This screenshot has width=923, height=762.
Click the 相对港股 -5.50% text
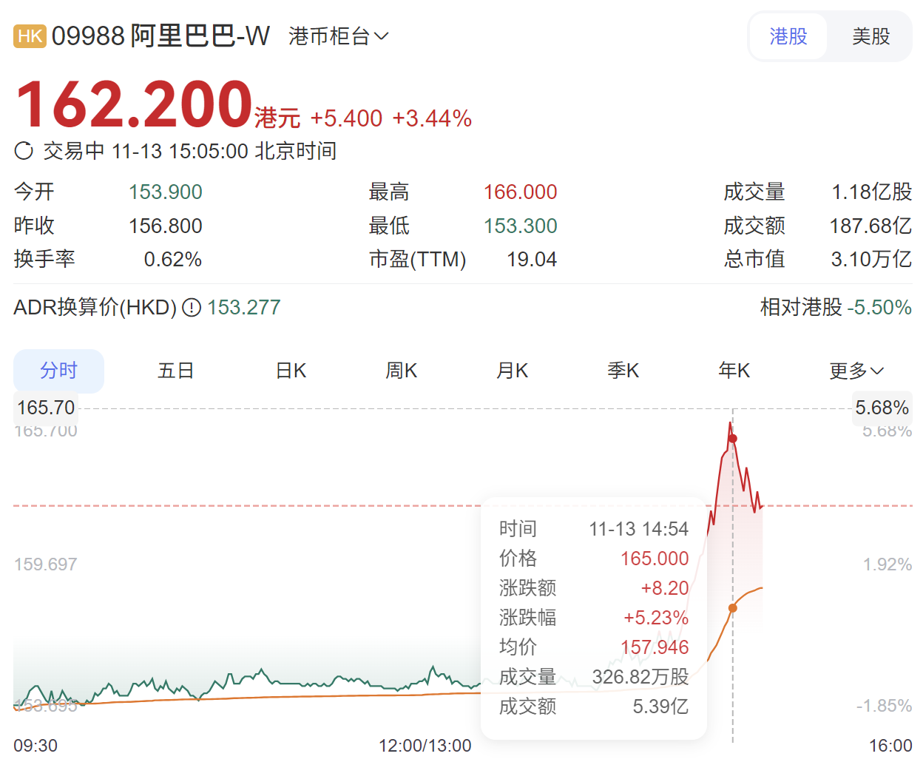[x=836, y=307]
